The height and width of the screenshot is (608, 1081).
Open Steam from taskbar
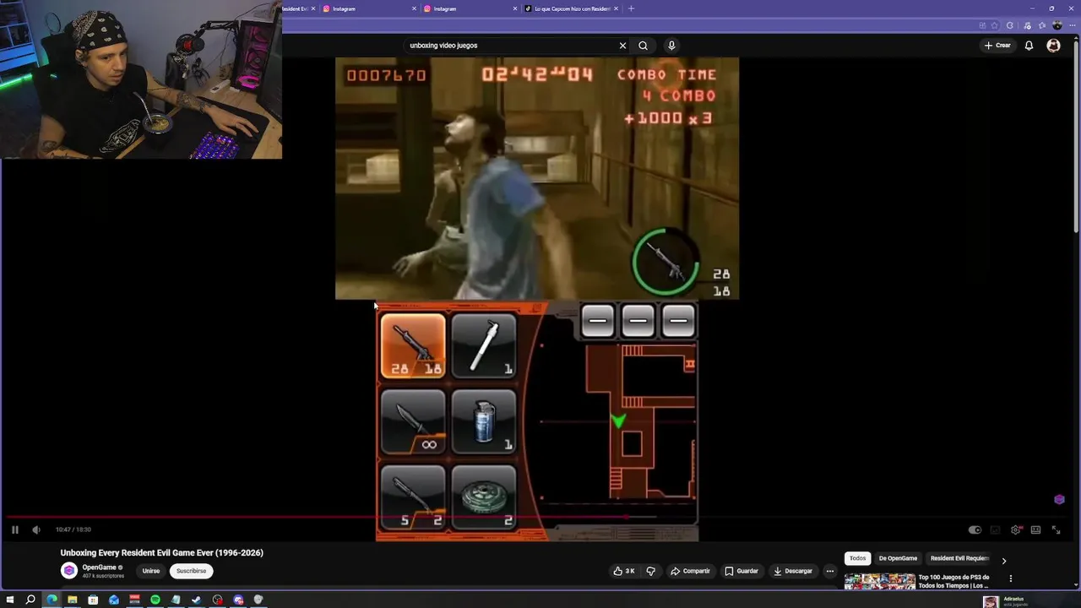pyautogui.click(x=197, y=600)
